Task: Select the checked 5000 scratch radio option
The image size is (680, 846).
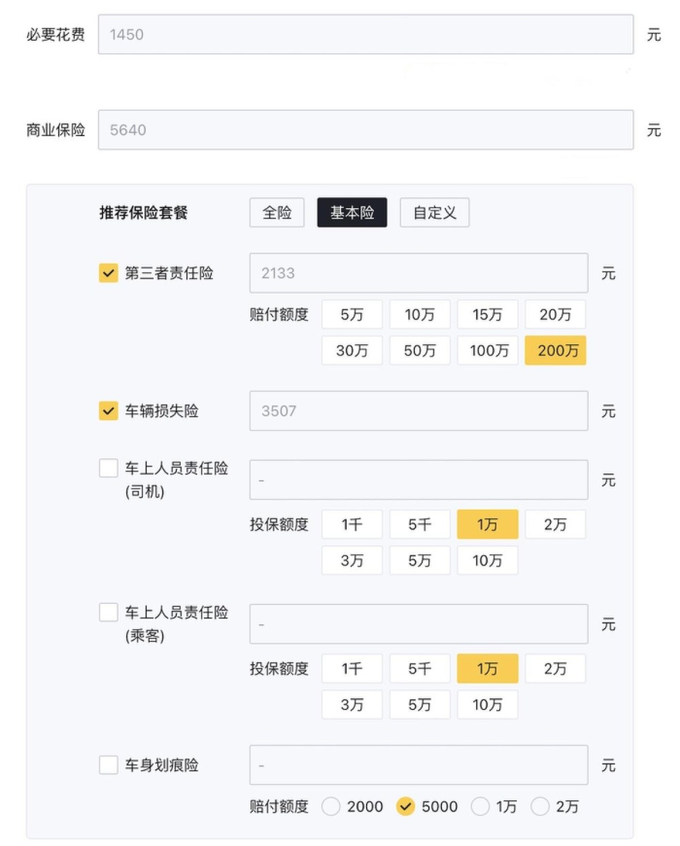Action: pyautogui.click(x=405, y=807)
